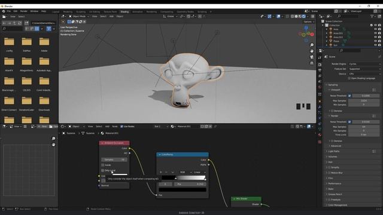The width and height of the screenshot is (383, 215).
Task: Click the outliner filter funnel icon
Action: [372, 16]
